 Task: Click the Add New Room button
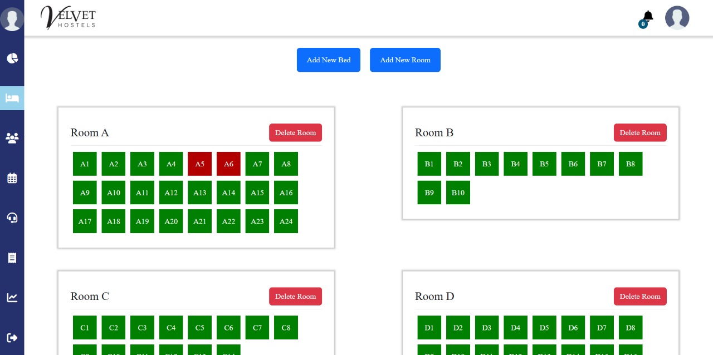click(405, 60)
